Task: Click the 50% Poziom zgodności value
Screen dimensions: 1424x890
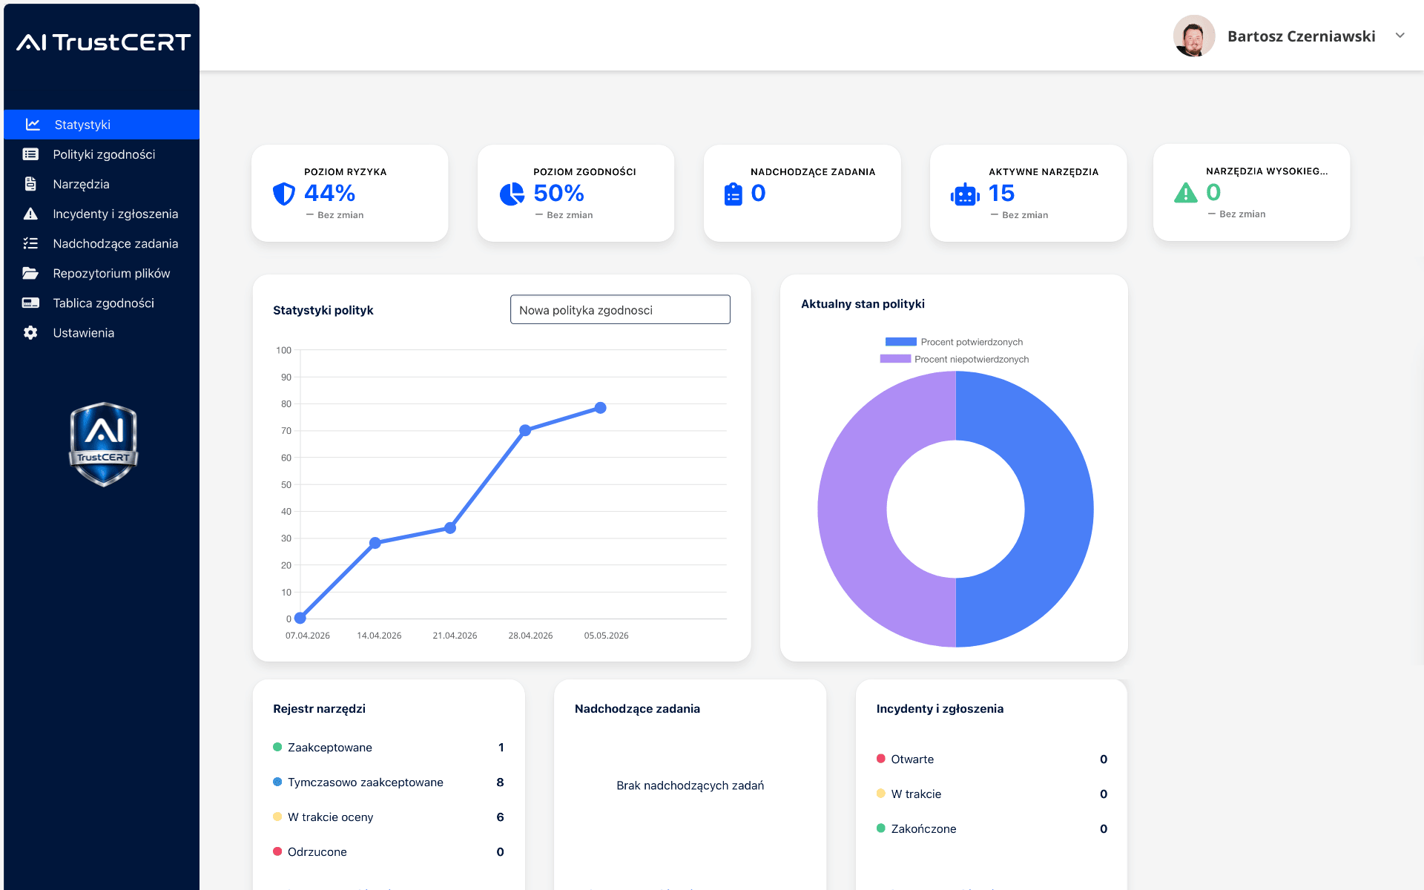Action: [559, 193]
